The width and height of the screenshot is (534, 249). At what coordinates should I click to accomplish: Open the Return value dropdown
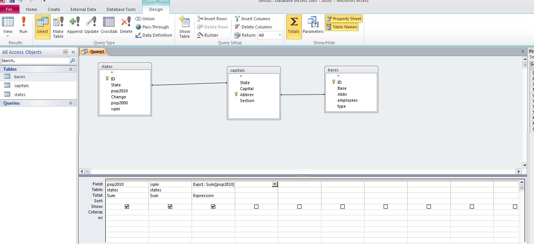coord(280,35)
